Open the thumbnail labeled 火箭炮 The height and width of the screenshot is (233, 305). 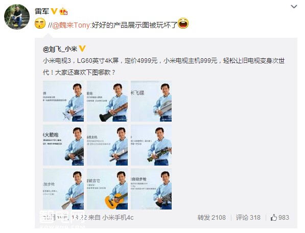(x=63, y=145)
